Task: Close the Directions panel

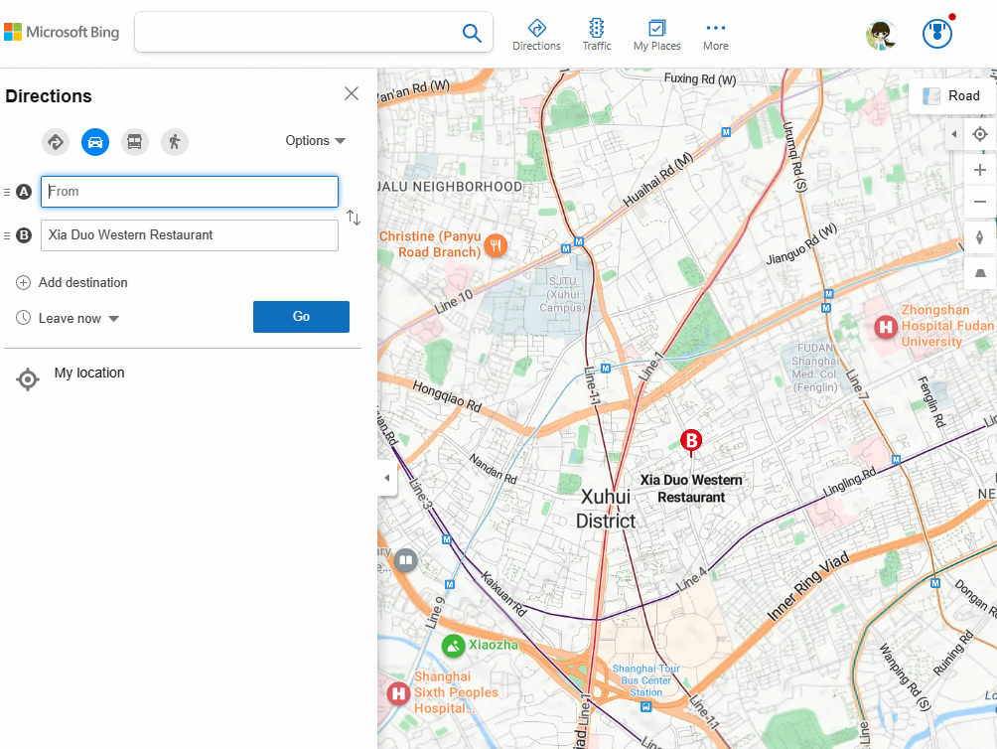Action: [x=351, y=93]
